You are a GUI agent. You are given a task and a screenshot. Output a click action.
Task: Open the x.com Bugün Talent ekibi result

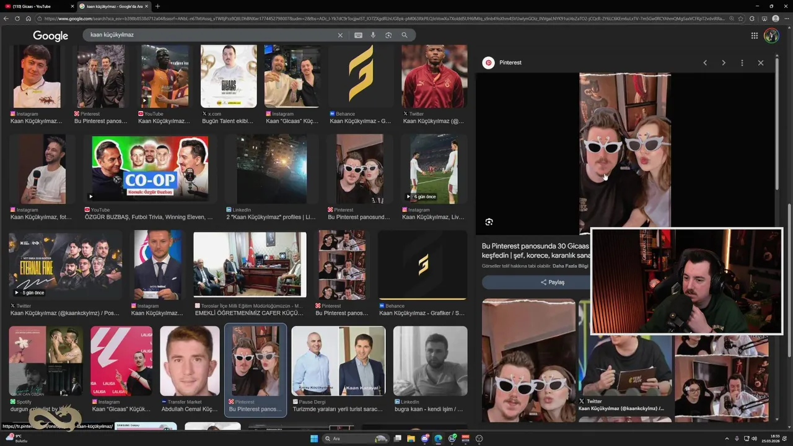tap(228, 76)
